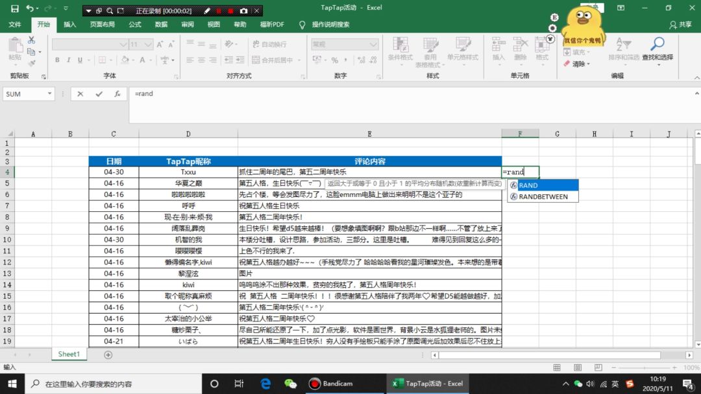The width and height of the screenshot is (701, 394).
Task: Add a new sheet with the plus icon
Action: tap(108, 354)
